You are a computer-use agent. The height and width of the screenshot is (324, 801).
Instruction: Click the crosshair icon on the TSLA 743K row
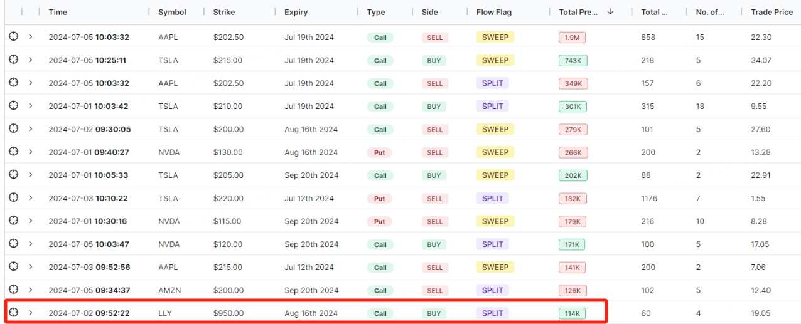[x=14, y=60]
